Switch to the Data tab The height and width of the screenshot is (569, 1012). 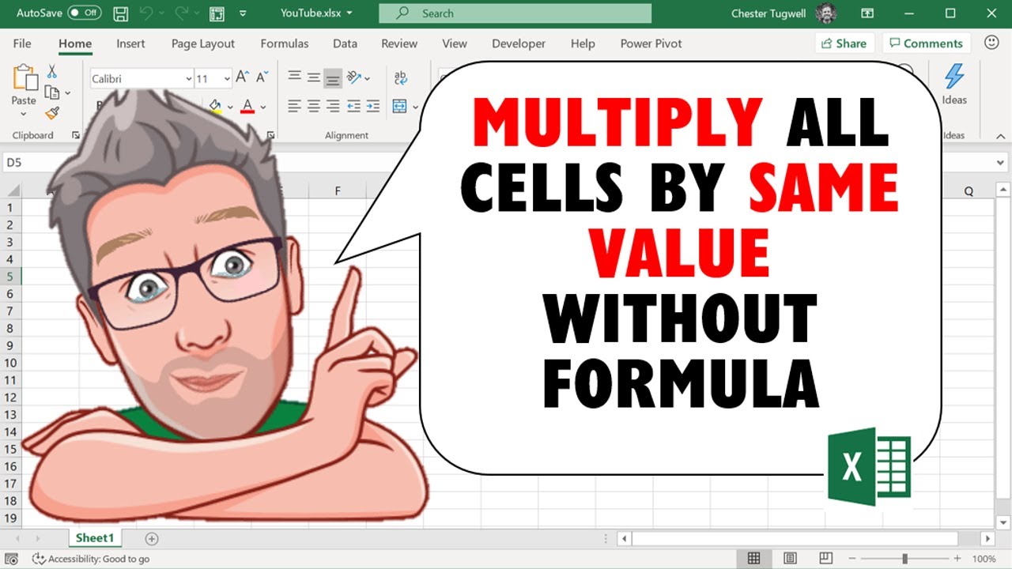[345, 43]
